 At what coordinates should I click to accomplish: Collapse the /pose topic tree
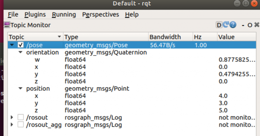pyautogui.click(x=12, y=45)
